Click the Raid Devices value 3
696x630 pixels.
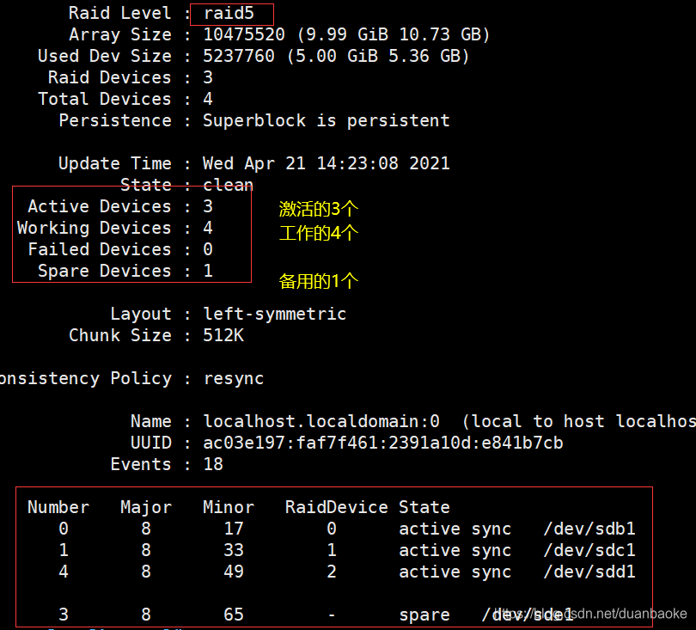[x=208, y=77]
